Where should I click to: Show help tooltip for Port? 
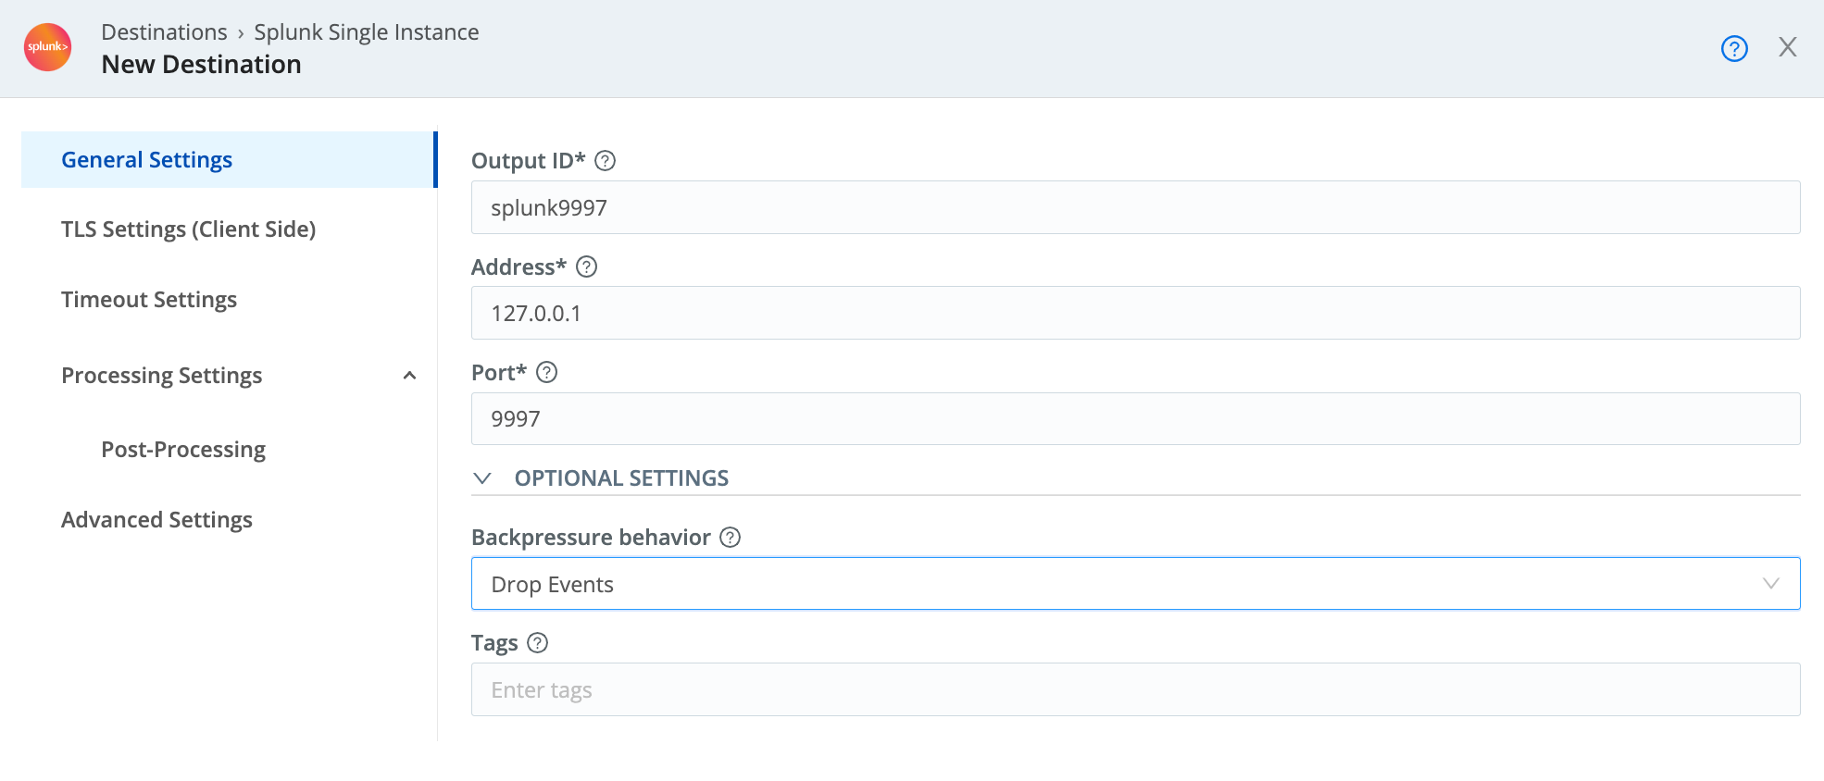click(546, 372)
